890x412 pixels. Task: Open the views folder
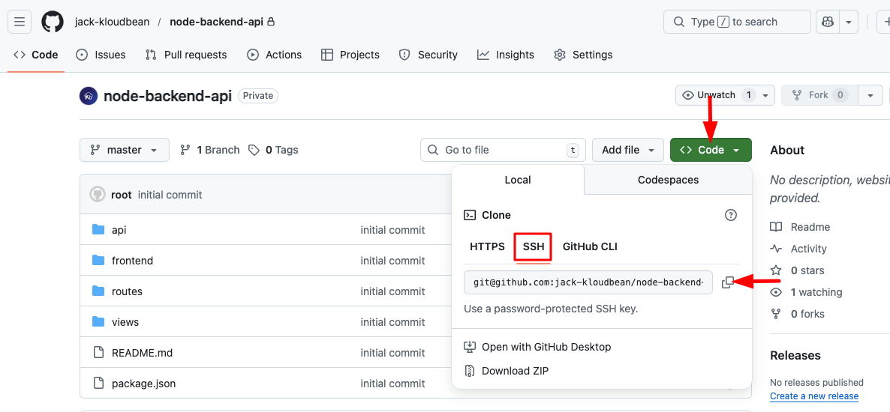tap(125, 322)
